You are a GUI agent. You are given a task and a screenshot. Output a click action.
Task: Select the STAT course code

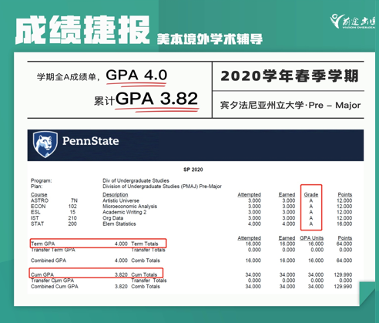(37, 224)
